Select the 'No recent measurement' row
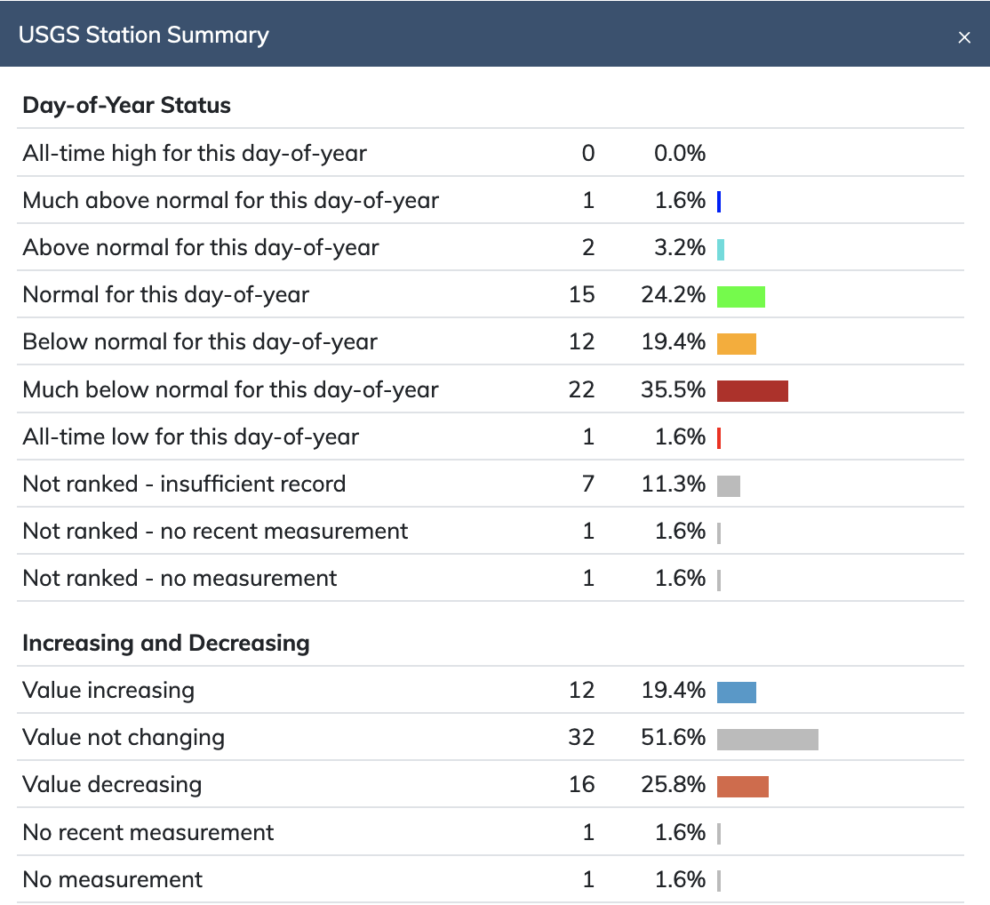 [x=148, y=833]
